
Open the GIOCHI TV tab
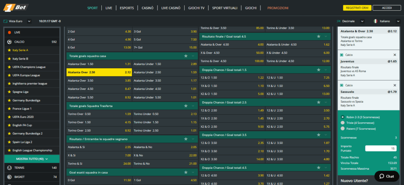tap(196, 8)
